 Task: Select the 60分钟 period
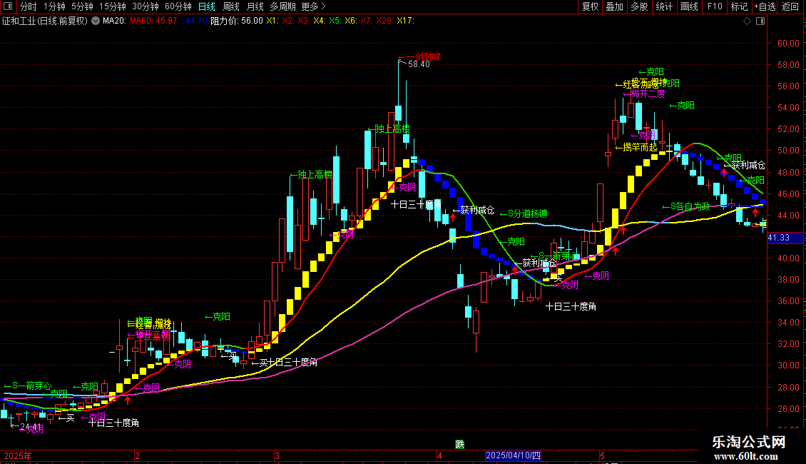[x=178, y=6]
